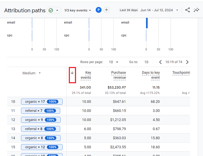Click the organic × 12 path chip
Screen dimensions: 203x156
pyautogui.click(x=42, y=147)
